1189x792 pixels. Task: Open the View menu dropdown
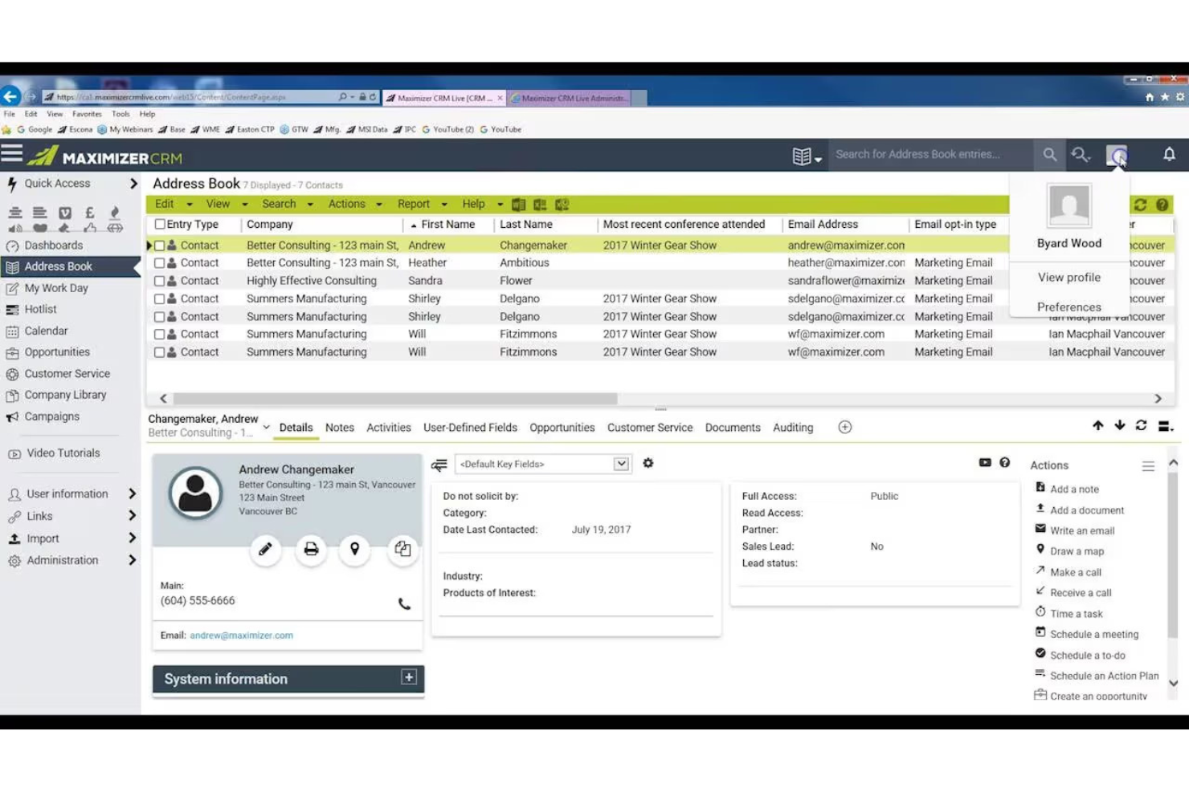[227, 205]
